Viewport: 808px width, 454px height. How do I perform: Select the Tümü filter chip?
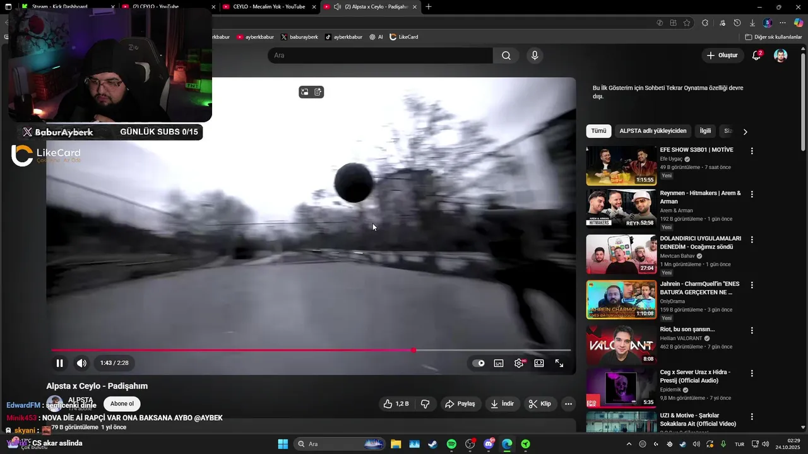tap(598, 131)
